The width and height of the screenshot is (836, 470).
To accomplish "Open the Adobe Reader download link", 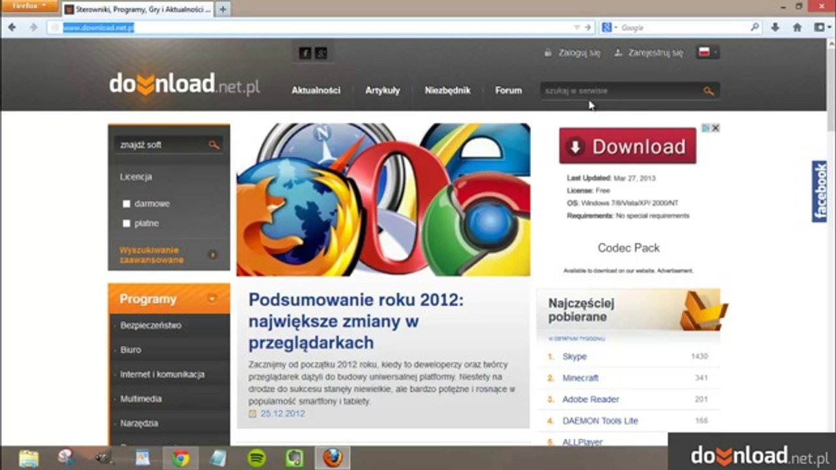I will pyautogui.click(x=590, y=399).
